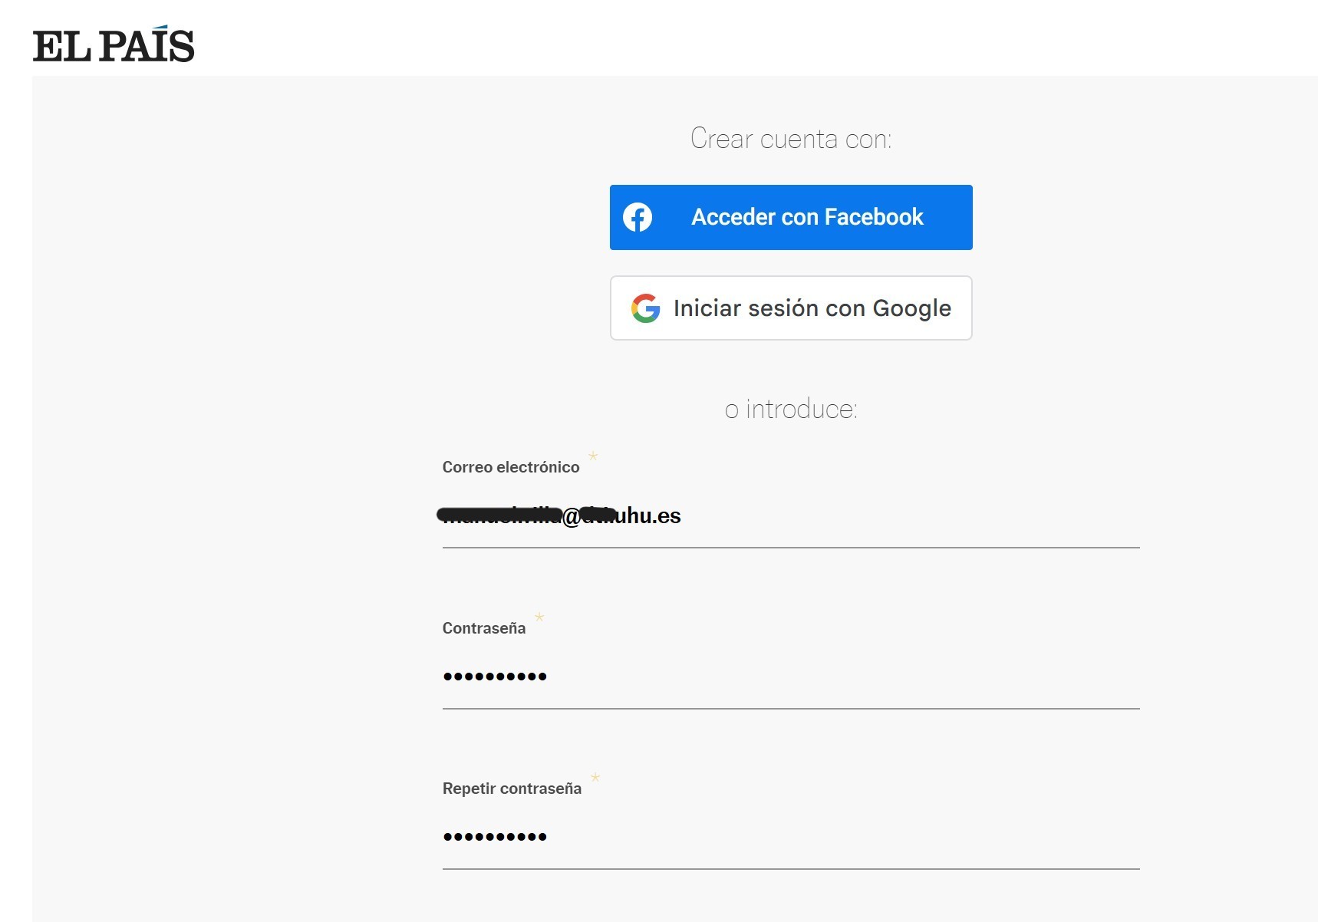Click the masked dots under Repetir contraseña
This screenshot has width=1318, height=922.
point(495,837)
